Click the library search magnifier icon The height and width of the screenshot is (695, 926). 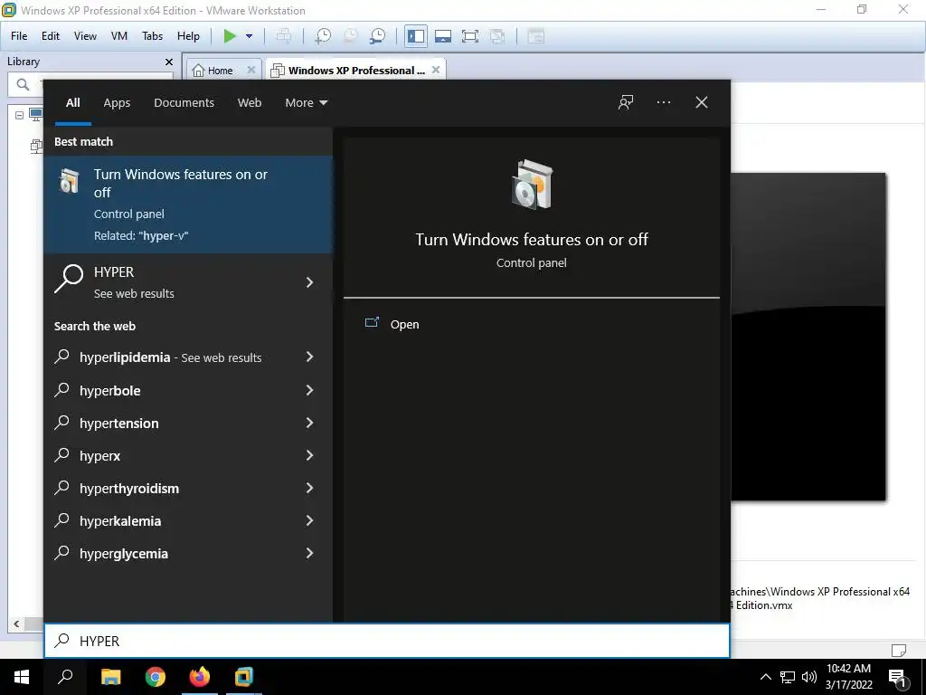pos(23,84)
